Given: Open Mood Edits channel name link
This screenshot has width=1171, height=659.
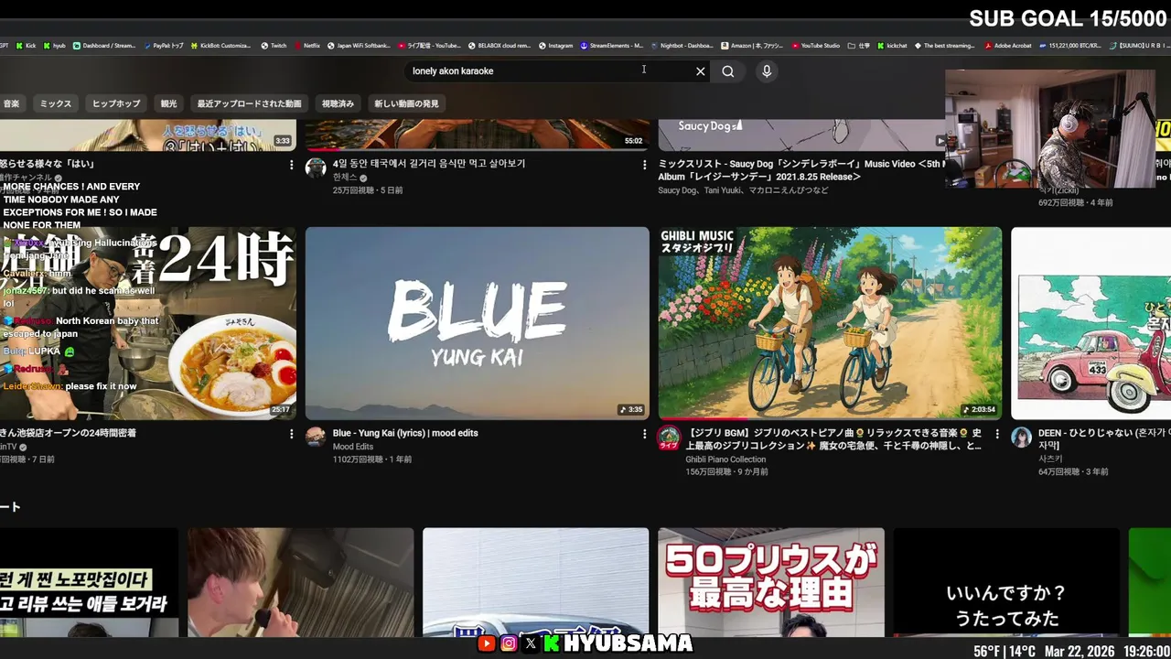Looking at the screenshot, I should pos(353,447).
